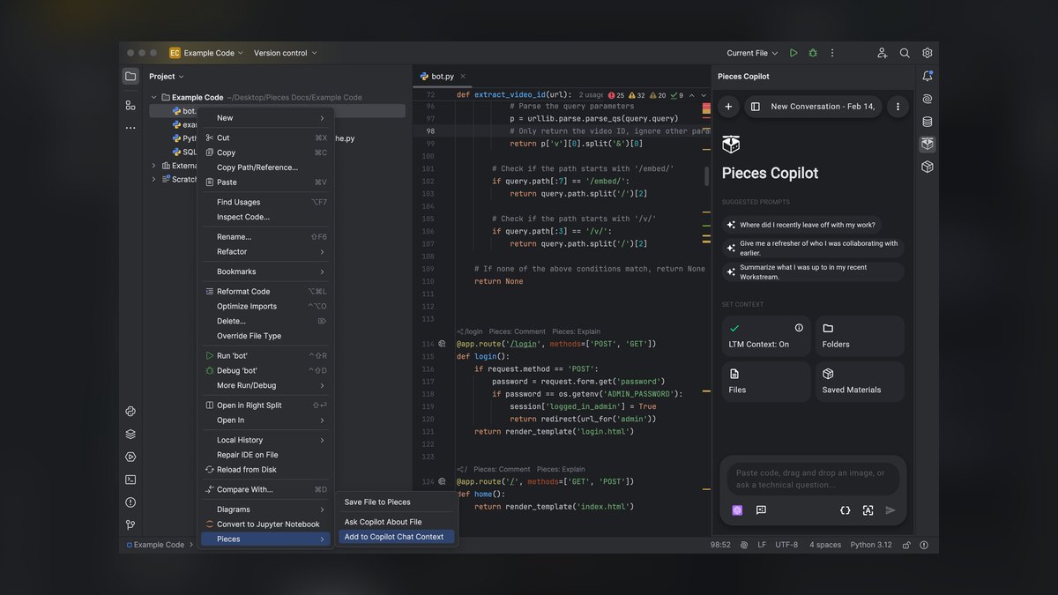The width and height of the screenshot is (1058, 595).
Task: Expand the Scratches node
Action: coord(153,179)
